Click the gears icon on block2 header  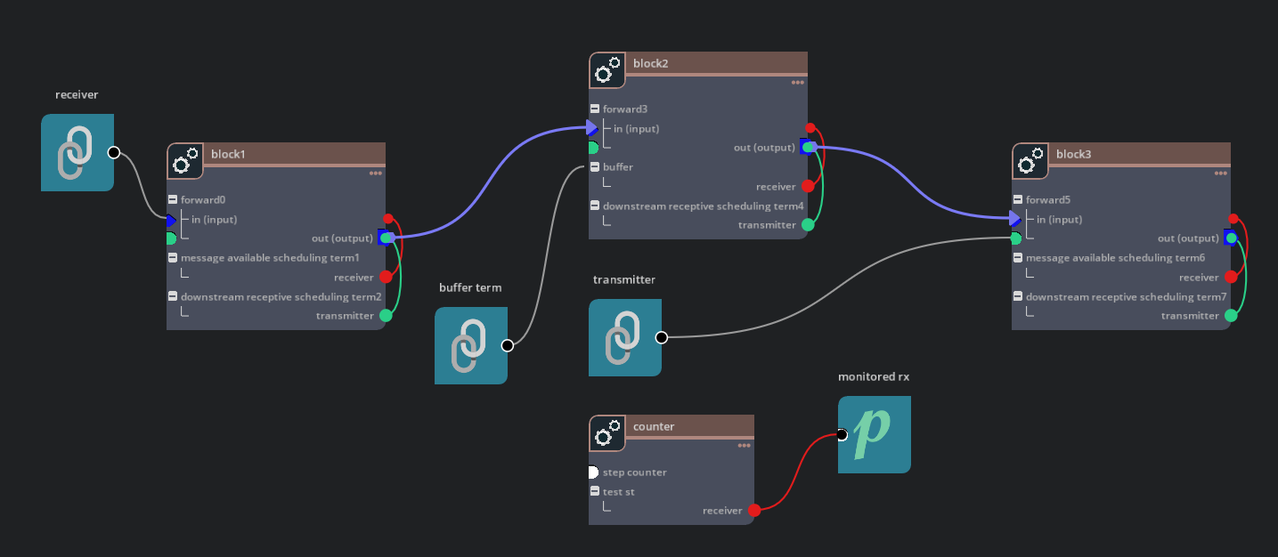(x=607, y=70)
